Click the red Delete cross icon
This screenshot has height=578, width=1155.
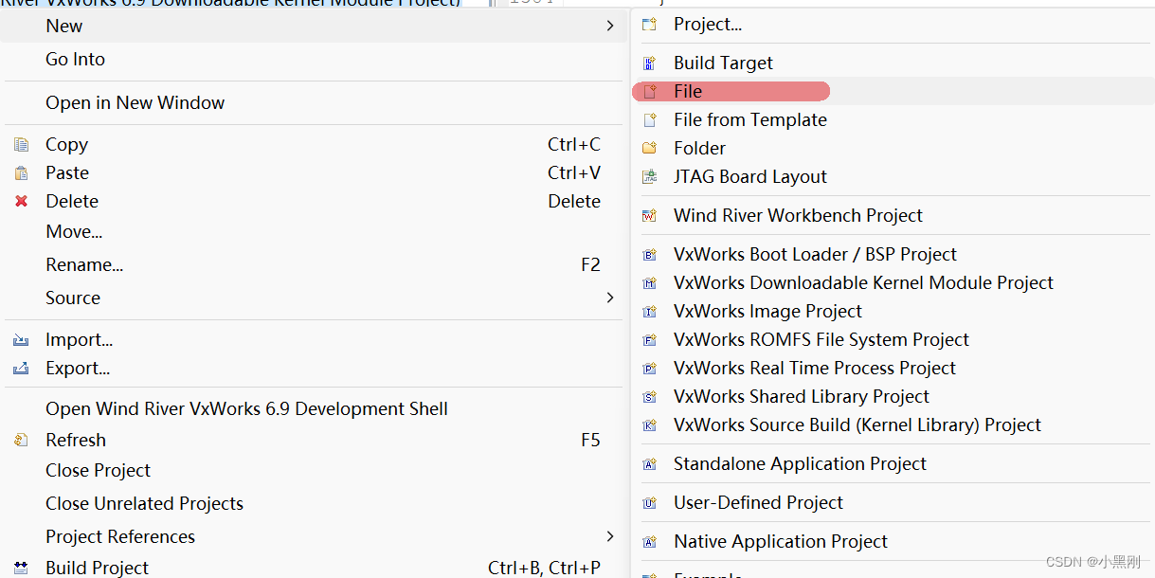[21, 202]
